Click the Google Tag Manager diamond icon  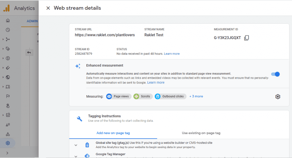(x=87, y=156)
